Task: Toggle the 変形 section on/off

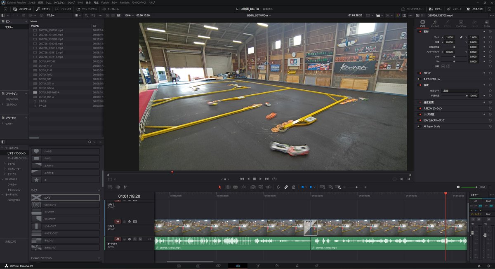Action: click(419, 31)
